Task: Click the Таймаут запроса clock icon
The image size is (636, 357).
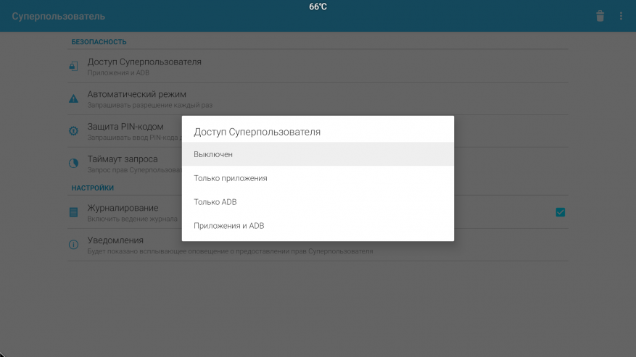Action: click(x=73, y=164)
